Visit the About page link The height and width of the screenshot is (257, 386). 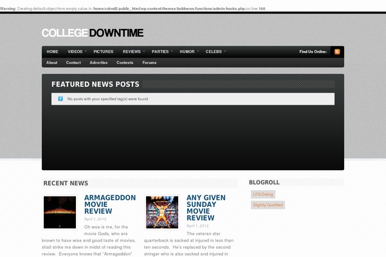[x=51, y=63]
